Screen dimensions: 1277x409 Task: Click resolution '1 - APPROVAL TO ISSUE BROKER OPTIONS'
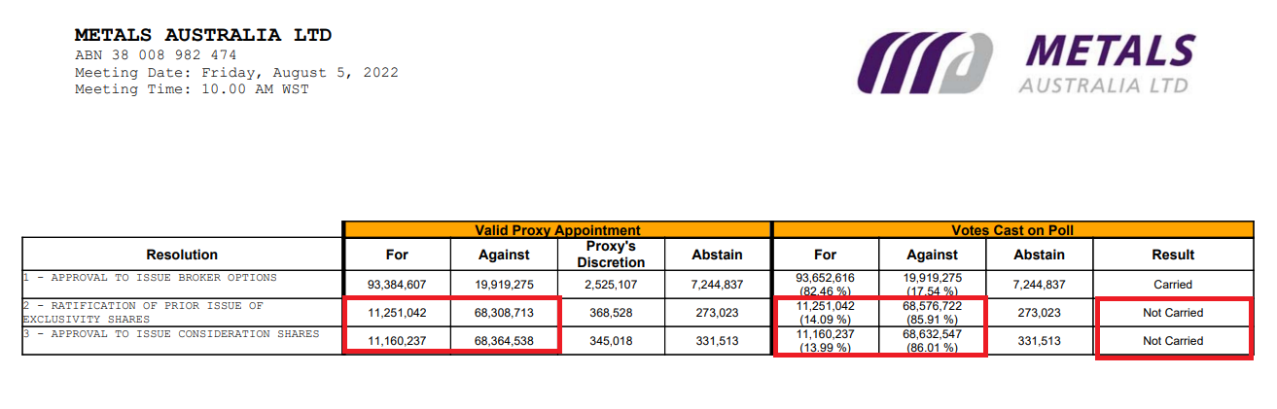pos(151,278)
